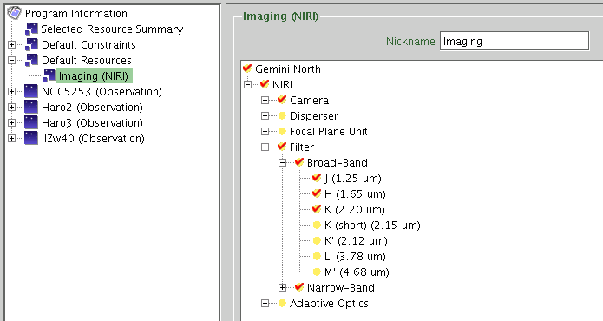Screen dimensions: 603x321
Task: Uncheck the H (1.65 um) filter
Action: tap(317, 193)
